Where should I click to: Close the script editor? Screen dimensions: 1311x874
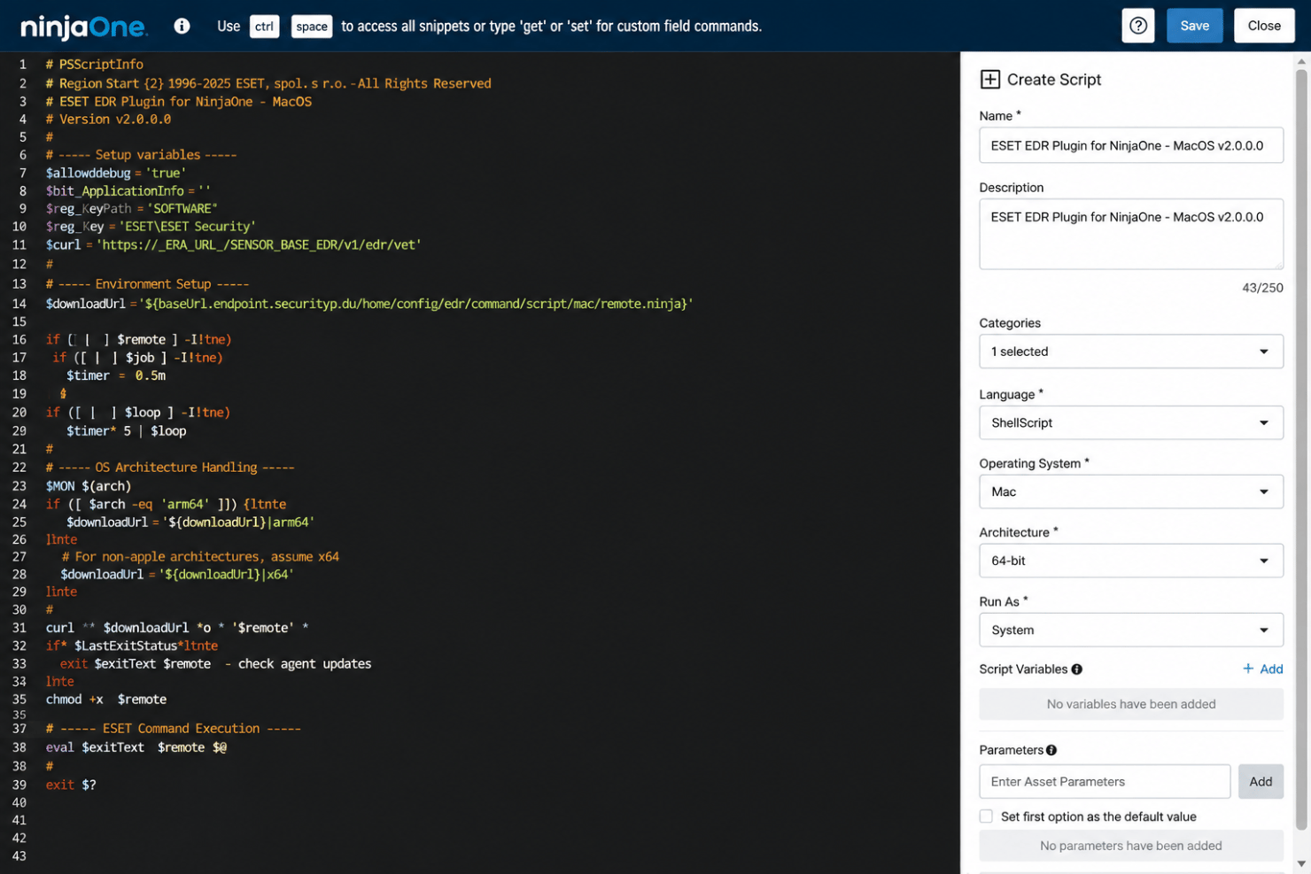1264,26
